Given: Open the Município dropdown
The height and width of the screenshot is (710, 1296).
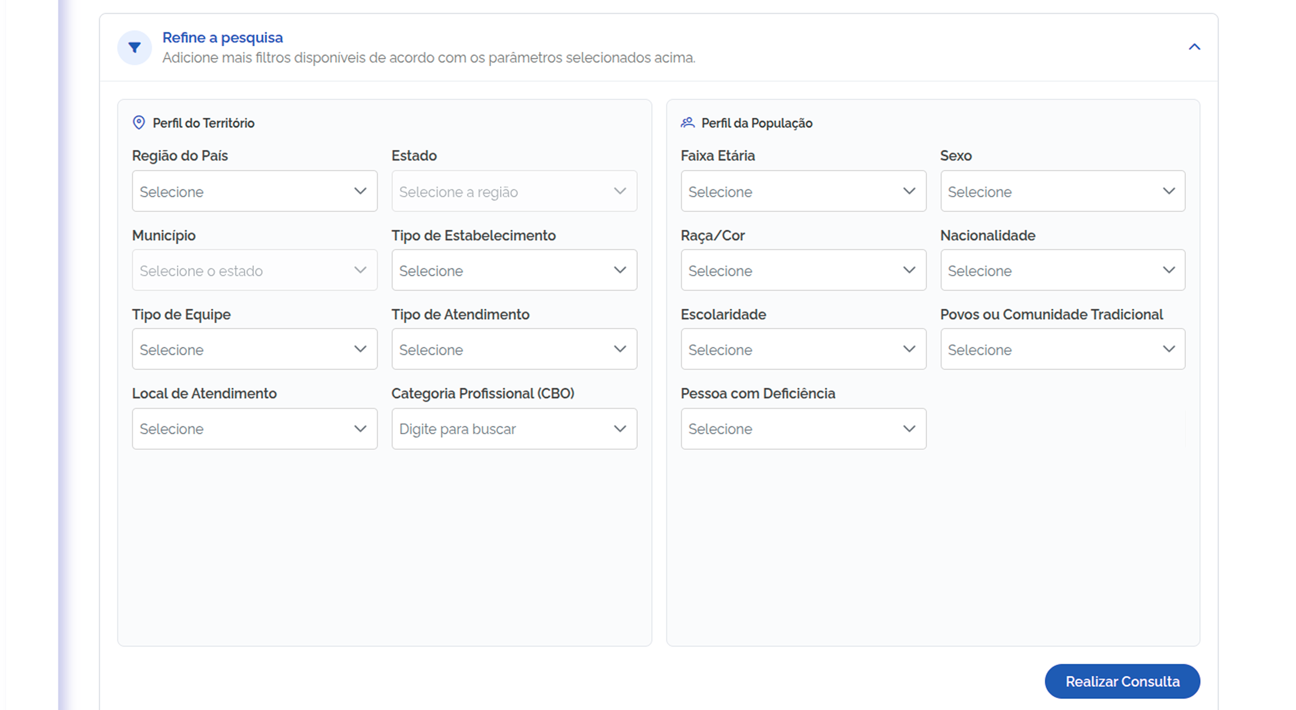Looking at the screenshot, I should pos(255,270).
